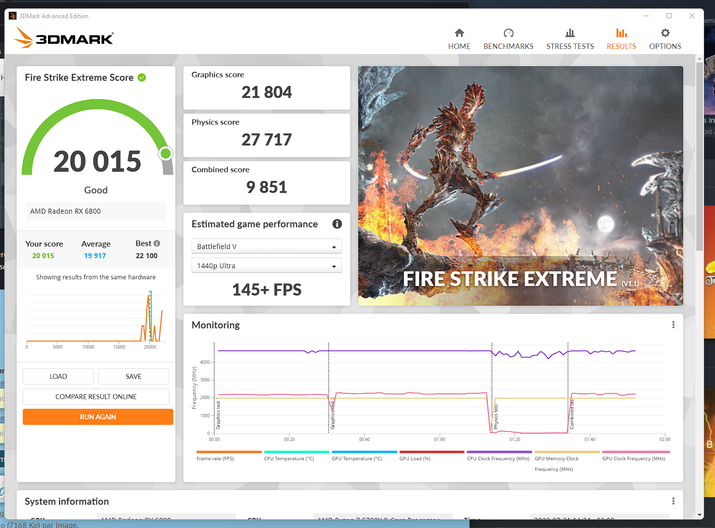Image resolution: width=715 pixels, height=528 pixels.
Task: Click the Graphics score value 21 804
Action: (267, 92)
